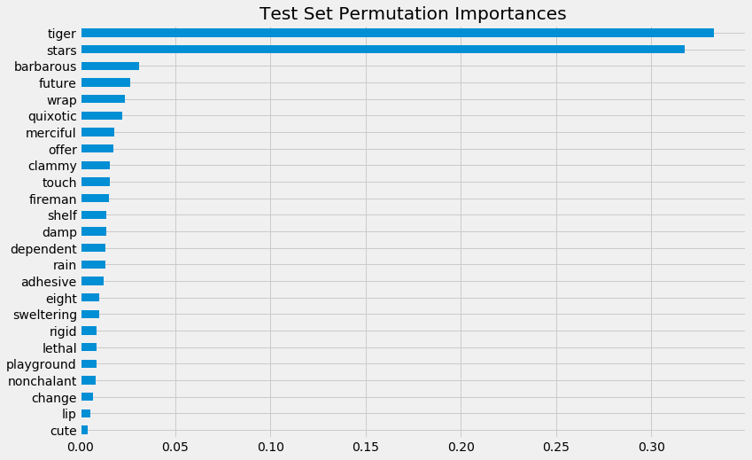This screenshot has height=460, width=752.
Task: Select the wrap bar
Action: click(x=103, y=99)
